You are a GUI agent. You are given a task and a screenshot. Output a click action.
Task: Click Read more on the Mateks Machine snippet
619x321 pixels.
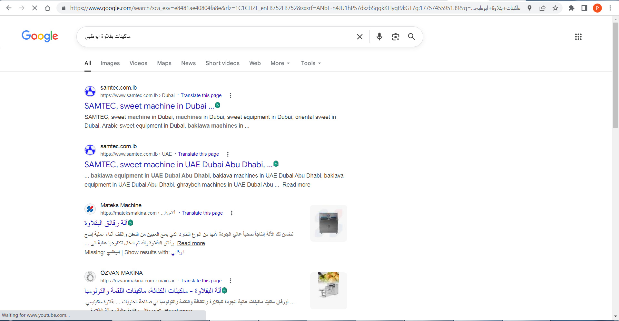click(191, 243)
